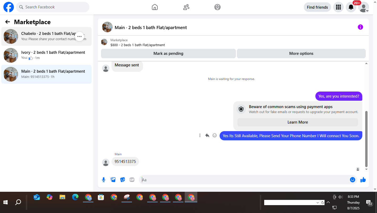The image size is (377, 213).
Task: Click Mark as pending button
Action: [168, 54]
